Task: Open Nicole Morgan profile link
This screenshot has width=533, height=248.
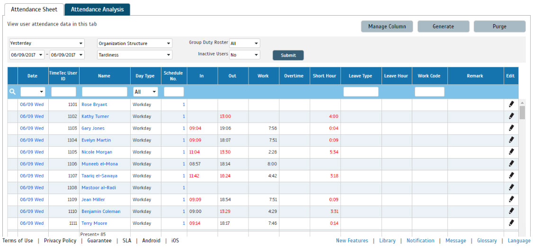Action: click(x=97, y=152)
